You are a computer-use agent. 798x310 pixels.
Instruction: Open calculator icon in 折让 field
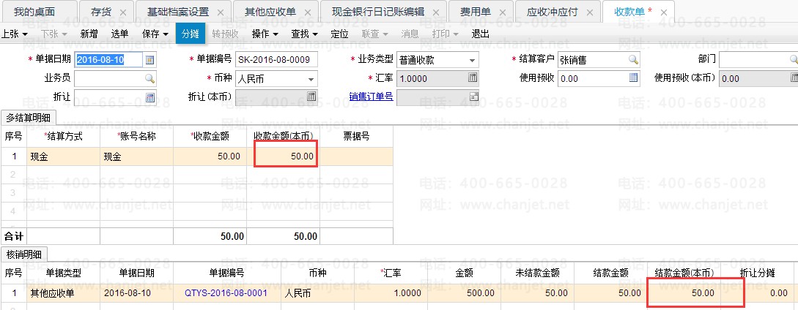point(150,97)
